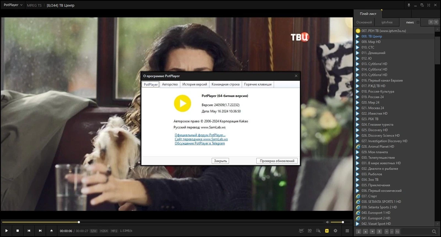The image size is (441, 237).
Task: Stop playback with the Stop button
Action: [18, 231]
